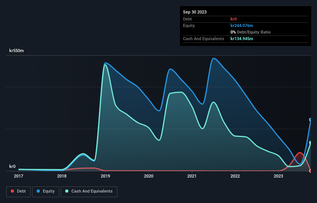The width and height of the screenshot is (317, 203).
Task: Click the teal Cash endpoint marker
Action: (x=310, y=143)
